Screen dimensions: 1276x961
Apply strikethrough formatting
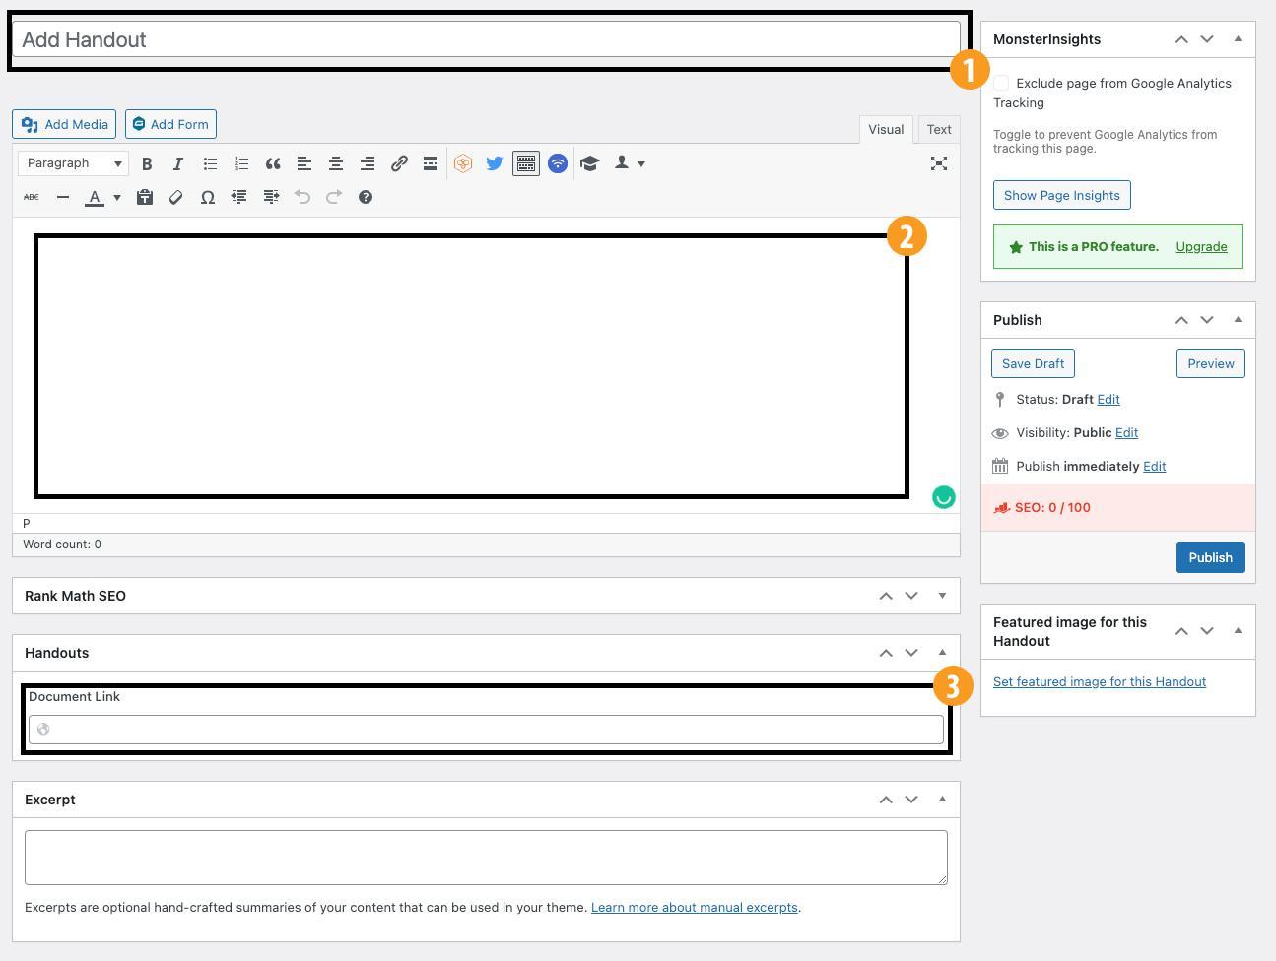32,197
